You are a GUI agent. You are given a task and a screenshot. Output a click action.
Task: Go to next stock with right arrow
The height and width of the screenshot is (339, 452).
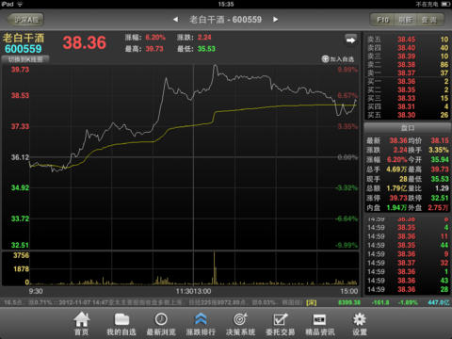pos(275,20)
